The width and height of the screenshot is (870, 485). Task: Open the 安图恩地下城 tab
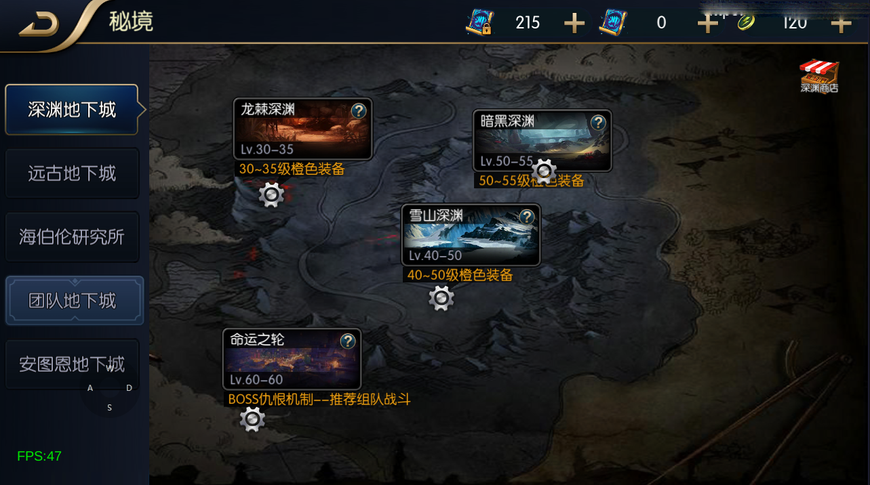73,364
